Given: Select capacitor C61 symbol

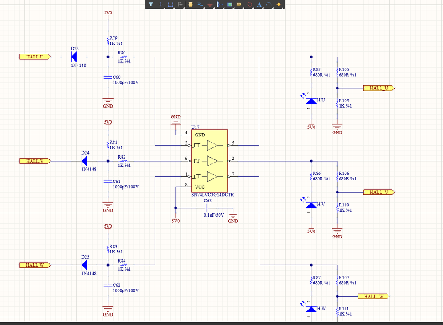Looking at the screenshot, I should [x=108, y=182].
